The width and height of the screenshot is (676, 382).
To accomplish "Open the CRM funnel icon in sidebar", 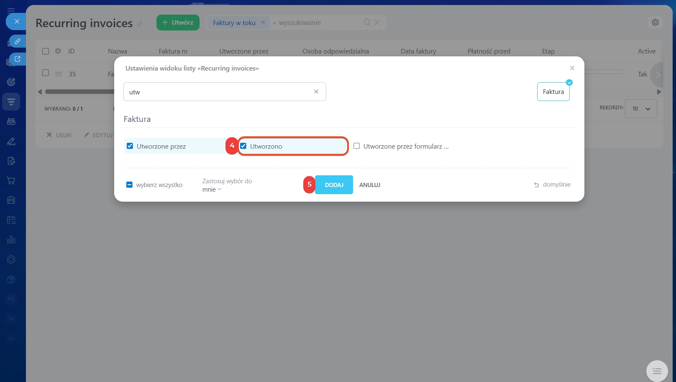I will (x=11, y=101).
